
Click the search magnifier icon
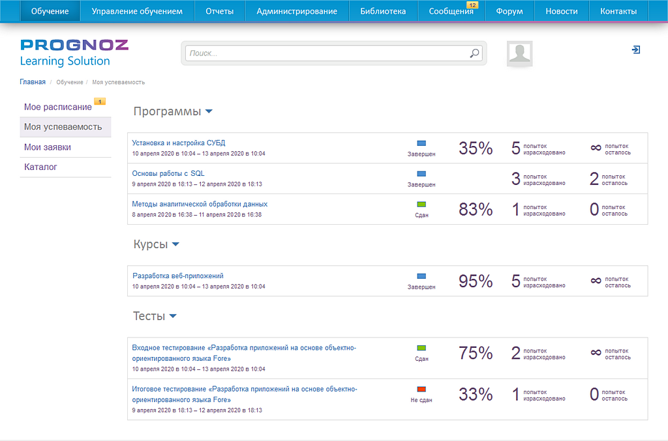[x=474, y=53]
